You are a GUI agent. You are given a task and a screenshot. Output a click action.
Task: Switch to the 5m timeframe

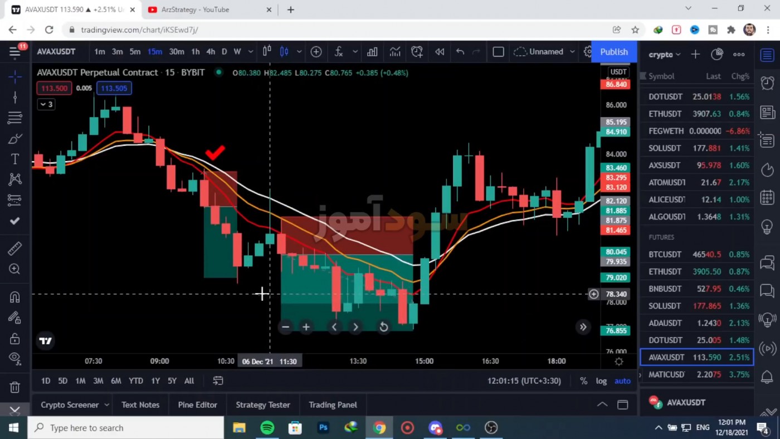point(135,52)
